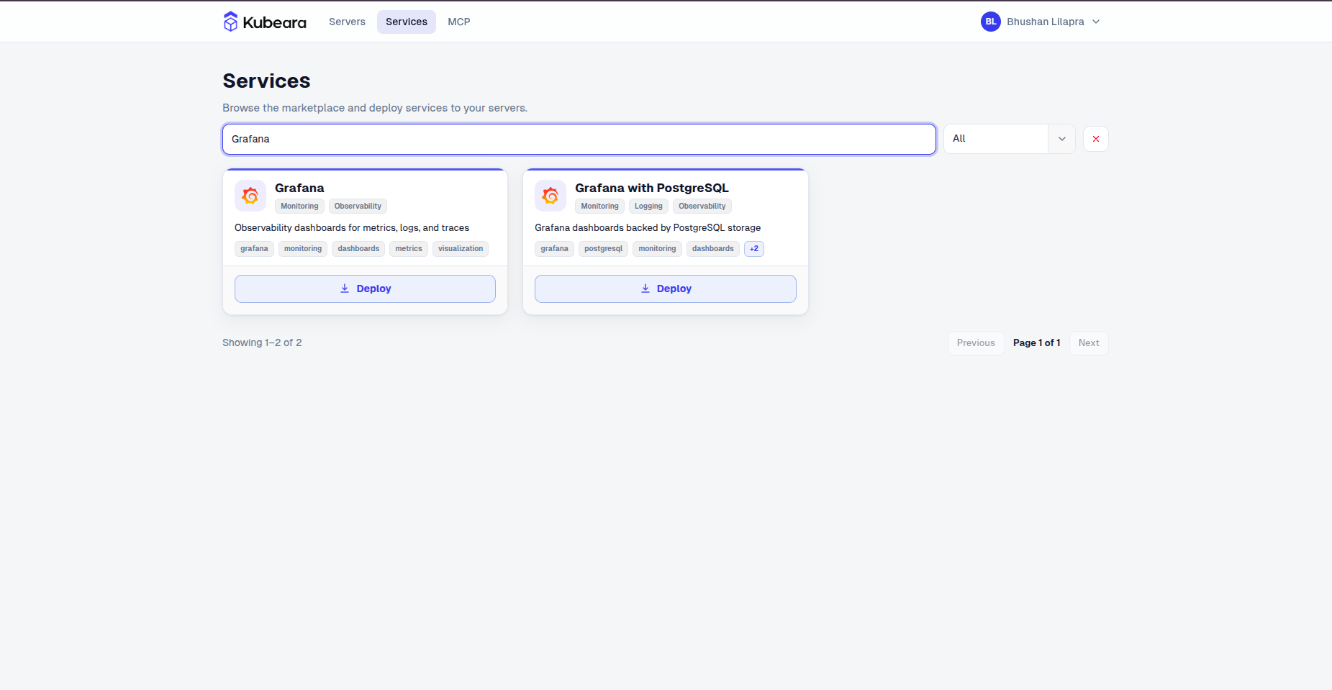
Task: Select the Services tab
Action: tap(407, 22)
